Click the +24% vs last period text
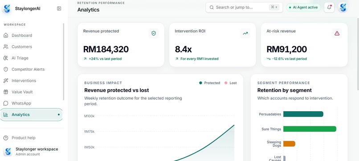Image resolution: width=359 pixels, height=161 pixels. pos(105,59)
